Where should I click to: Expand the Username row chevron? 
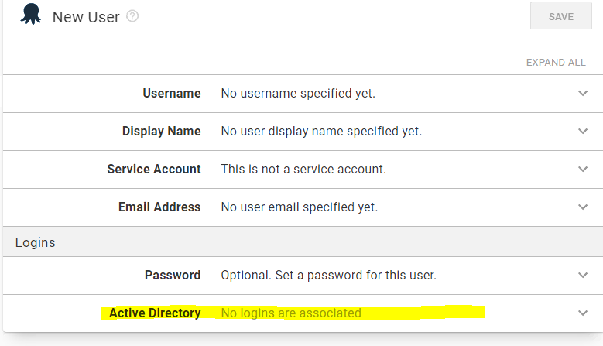[583, 94]
